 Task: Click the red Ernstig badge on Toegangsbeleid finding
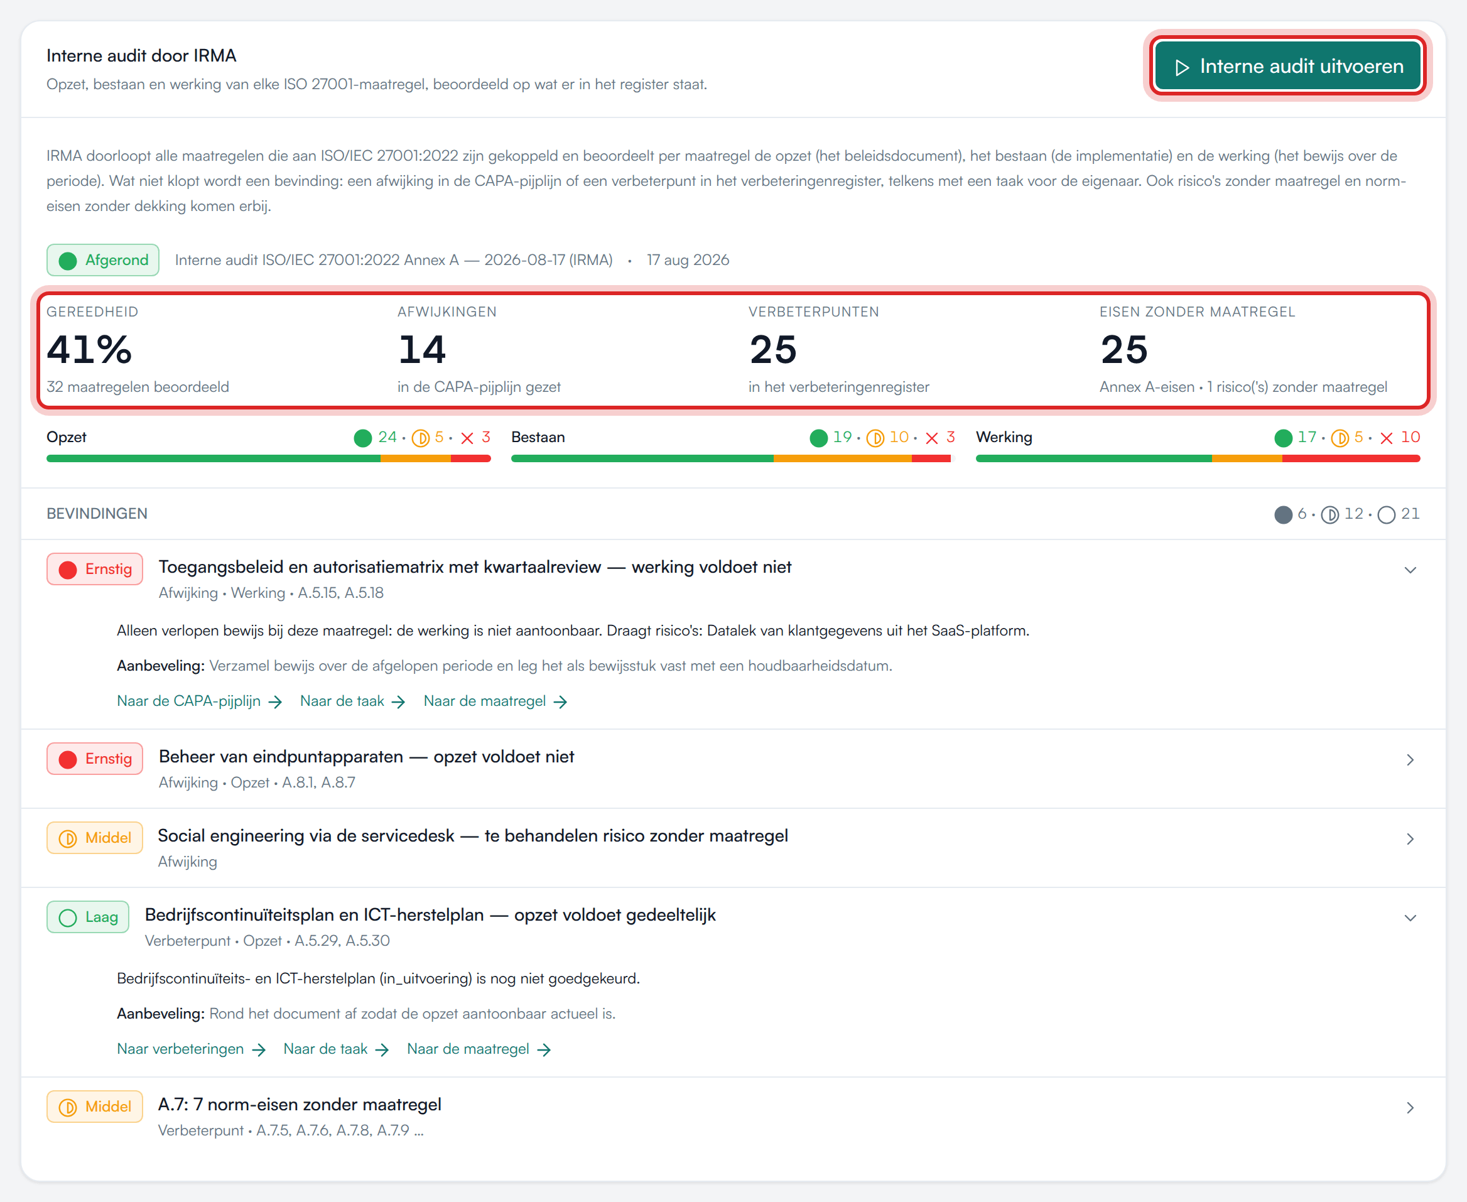(x=95, y=569)
